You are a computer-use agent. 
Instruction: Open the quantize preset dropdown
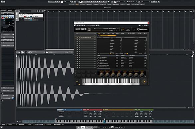pyautogui.click(x=146, y=2)
